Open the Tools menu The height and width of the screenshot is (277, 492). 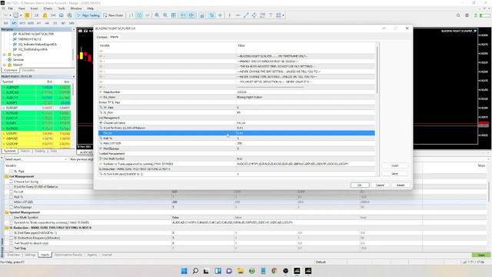[61, 8]
